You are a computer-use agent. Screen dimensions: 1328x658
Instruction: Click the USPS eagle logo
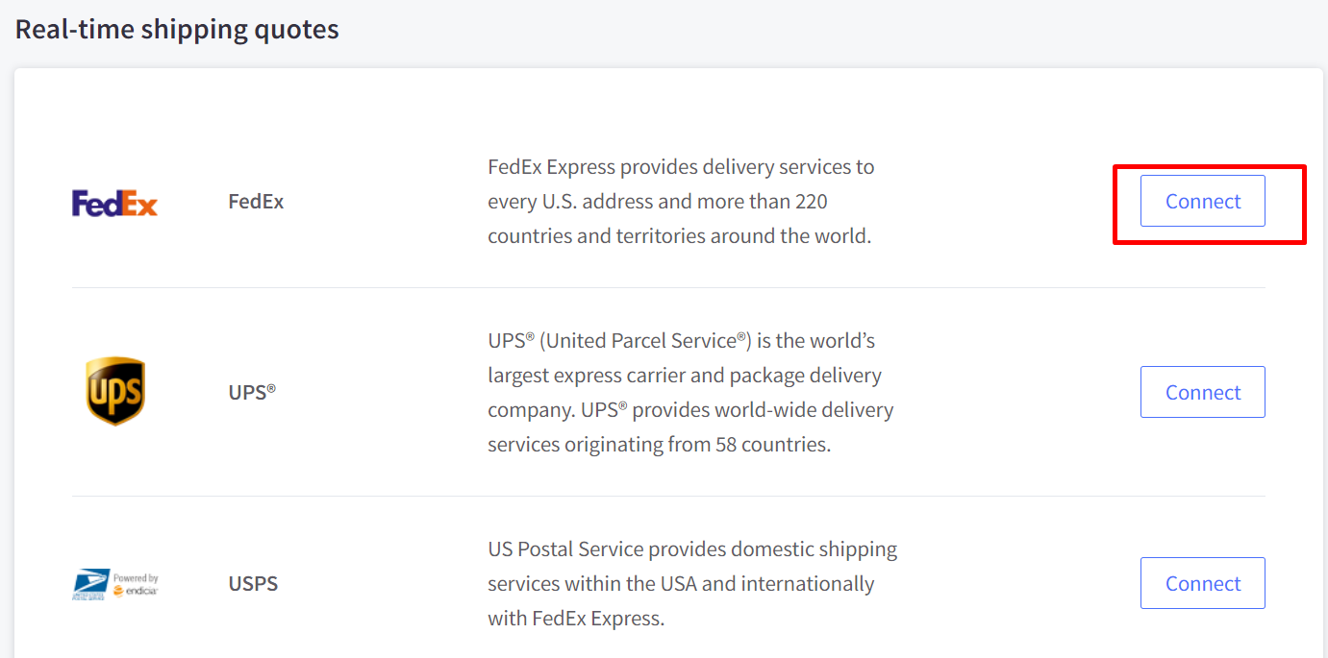(91, 584)
